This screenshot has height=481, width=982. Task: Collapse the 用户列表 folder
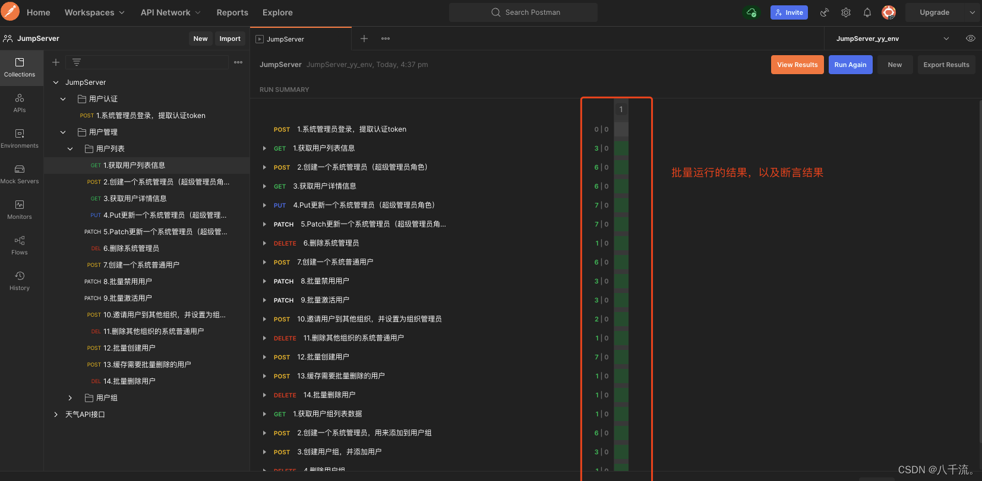[70, 149]
